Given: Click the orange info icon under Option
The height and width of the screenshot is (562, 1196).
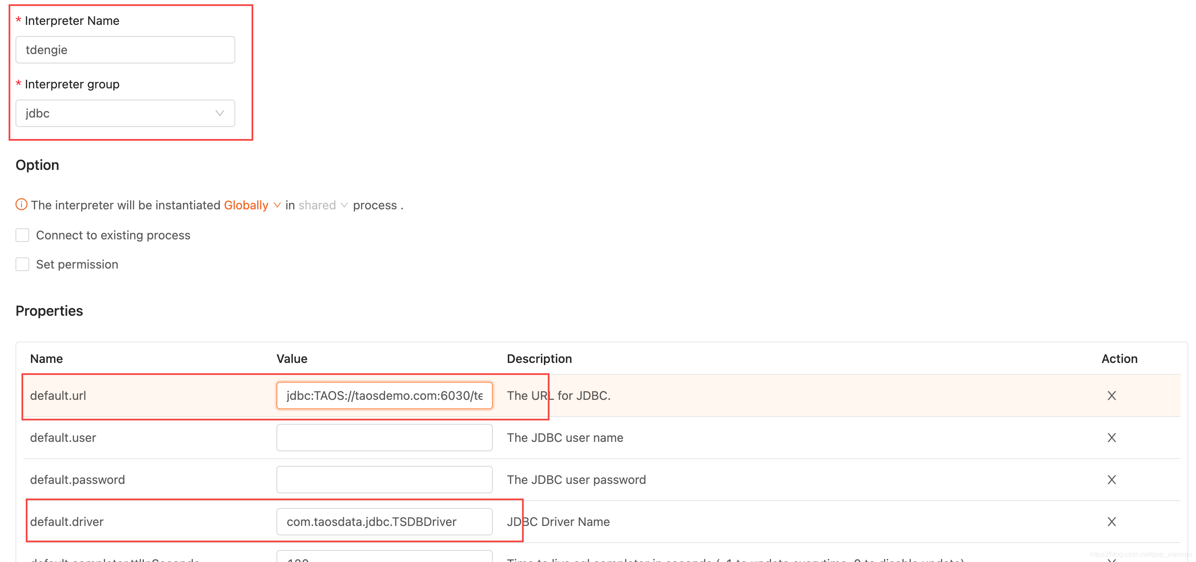Looking at the screenshot, I should (21, 205).
